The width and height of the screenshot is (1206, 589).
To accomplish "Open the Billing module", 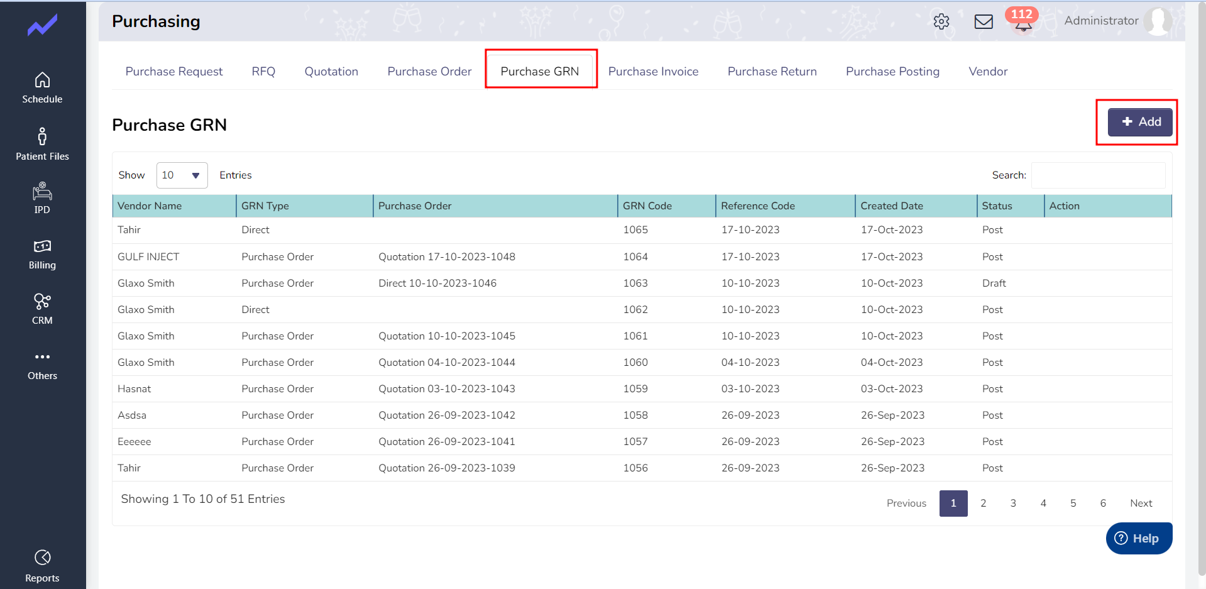I will click(x=42, y=255).
